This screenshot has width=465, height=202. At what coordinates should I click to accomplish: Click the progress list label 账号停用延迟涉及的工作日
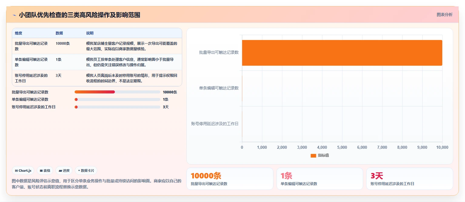(34, 107)
